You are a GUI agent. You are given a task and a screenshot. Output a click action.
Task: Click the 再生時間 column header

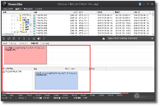[x=35, y=44]
